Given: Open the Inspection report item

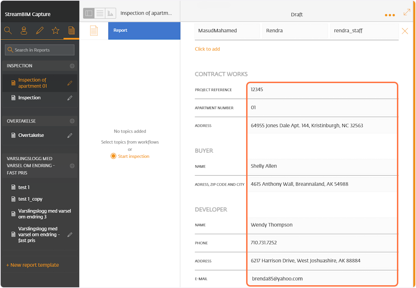Looking at the screenshot, I should coord(29,98).
